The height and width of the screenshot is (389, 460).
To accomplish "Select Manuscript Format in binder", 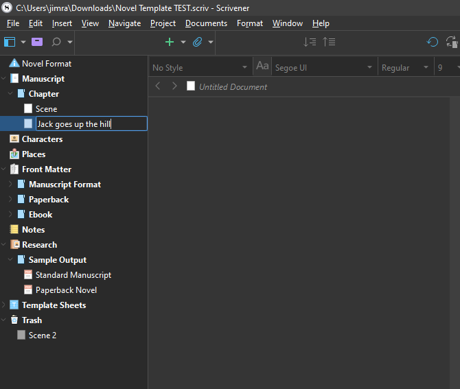I will pos(65,185).
